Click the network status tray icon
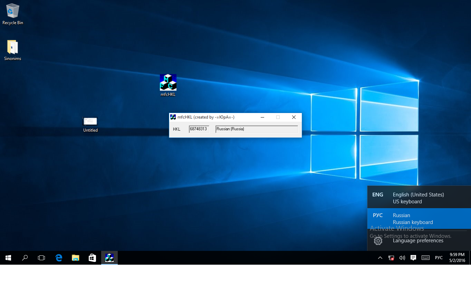 pyautogui.click(x=391, y=258)
